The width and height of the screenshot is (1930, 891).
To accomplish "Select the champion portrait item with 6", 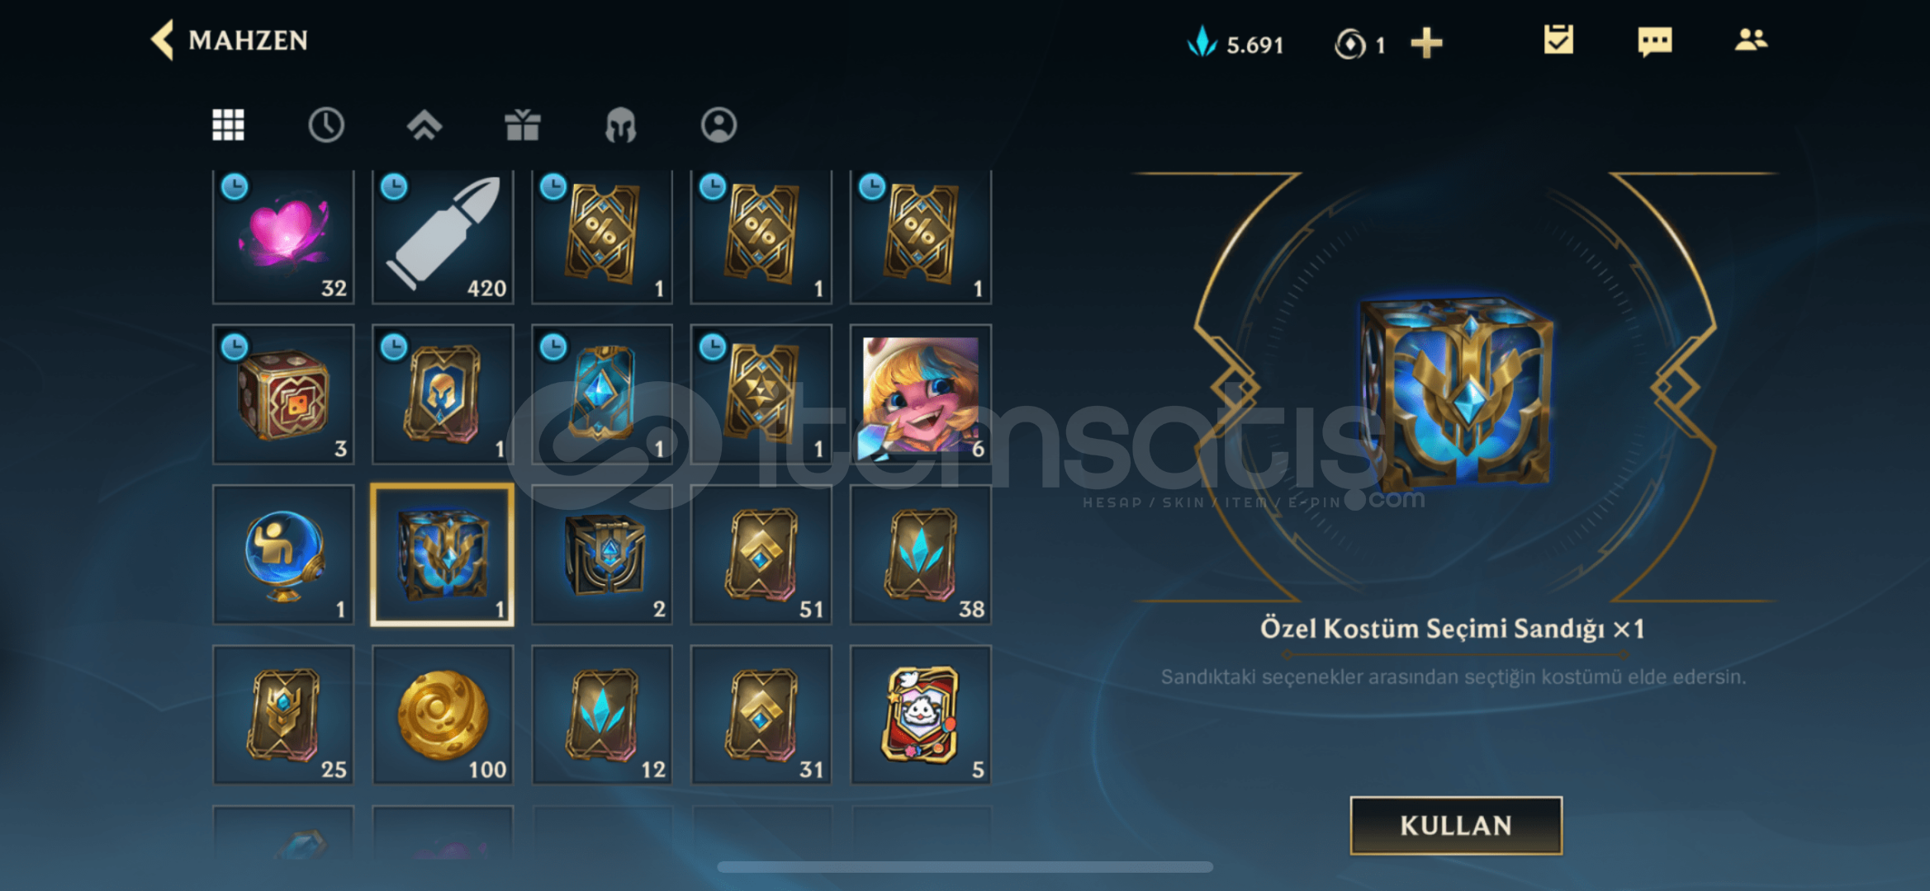I will (x=921, y=394).
